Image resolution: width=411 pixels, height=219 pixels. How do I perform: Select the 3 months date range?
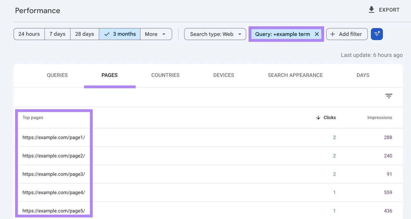120,34
